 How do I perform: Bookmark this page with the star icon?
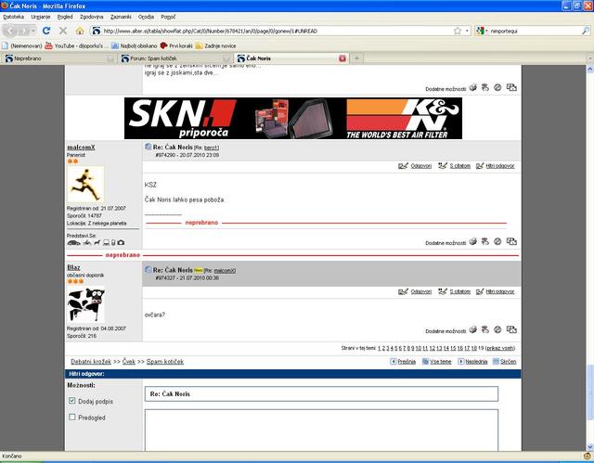point(458,31)
